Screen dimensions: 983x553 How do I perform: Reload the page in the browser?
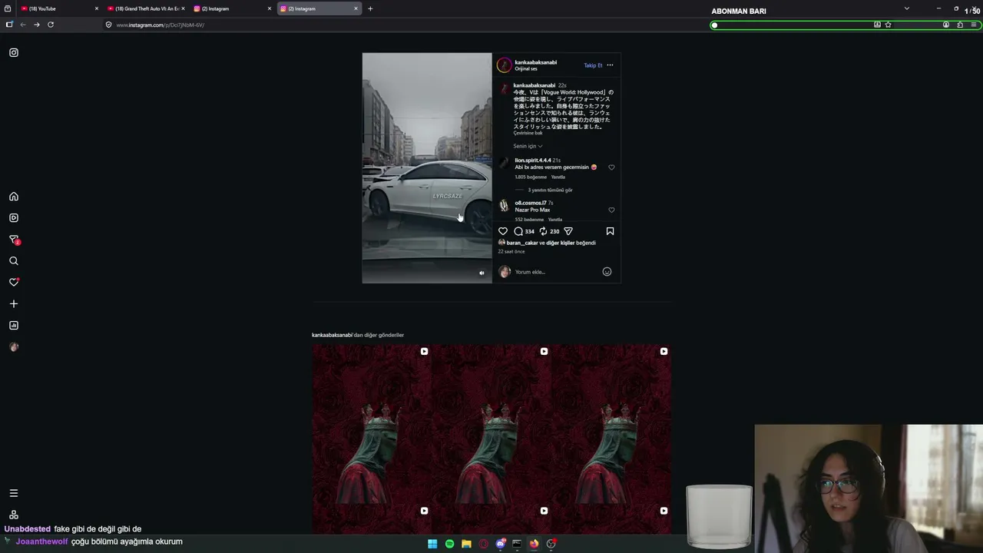[x=51, y=25]
